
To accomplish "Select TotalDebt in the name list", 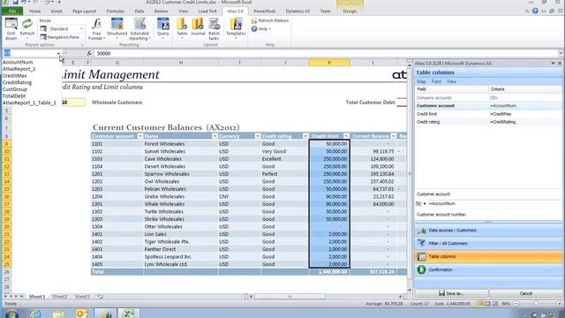I will pos(14,96).
